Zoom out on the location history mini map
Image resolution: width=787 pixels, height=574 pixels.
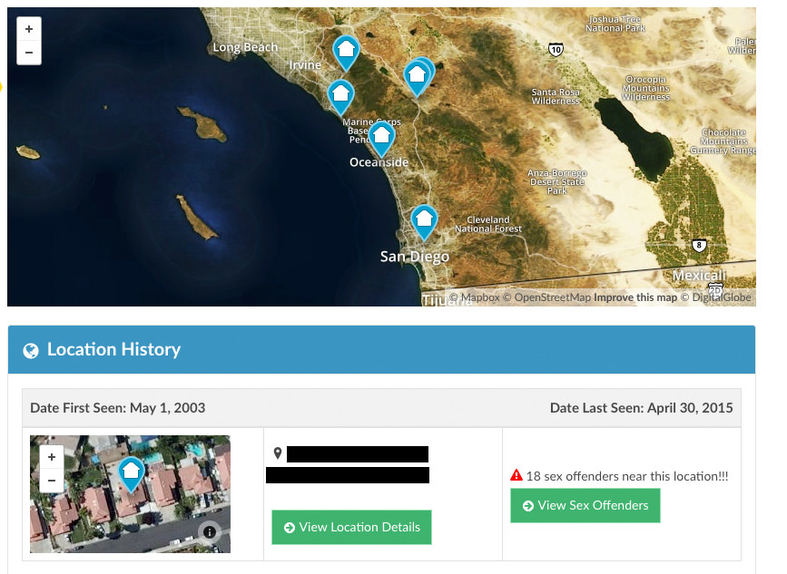coord(52,480)
